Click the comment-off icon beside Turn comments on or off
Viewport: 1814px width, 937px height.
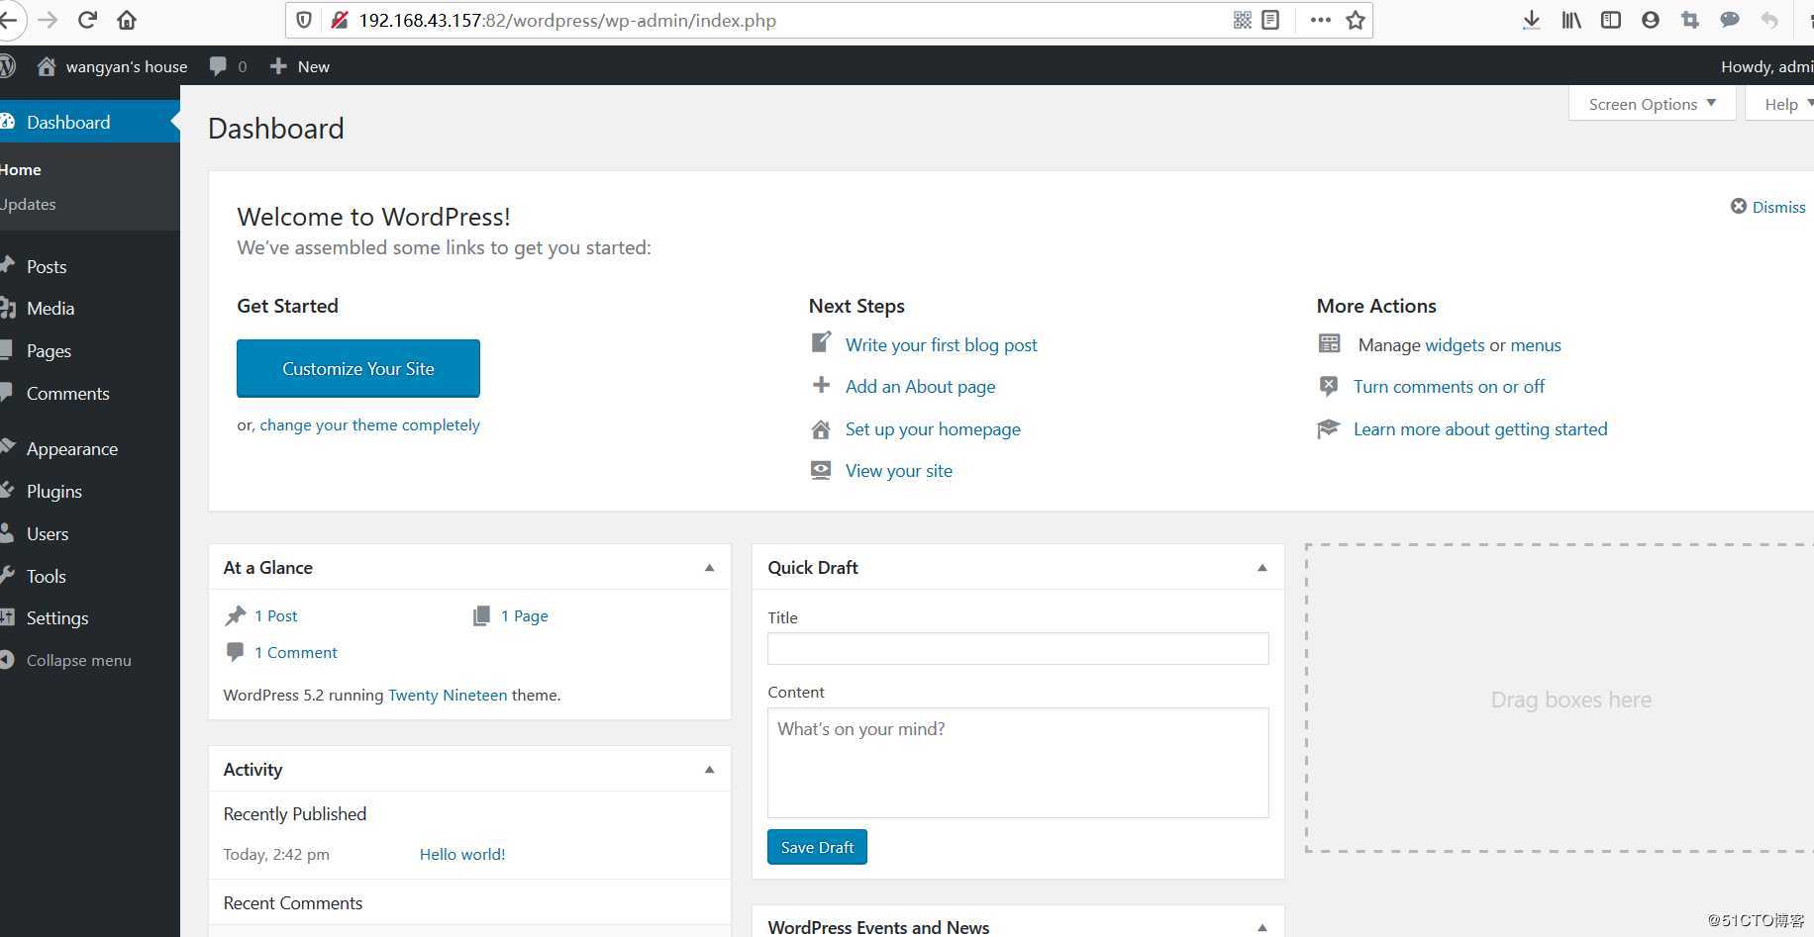pyautogui.click(x=1329, y=386)
